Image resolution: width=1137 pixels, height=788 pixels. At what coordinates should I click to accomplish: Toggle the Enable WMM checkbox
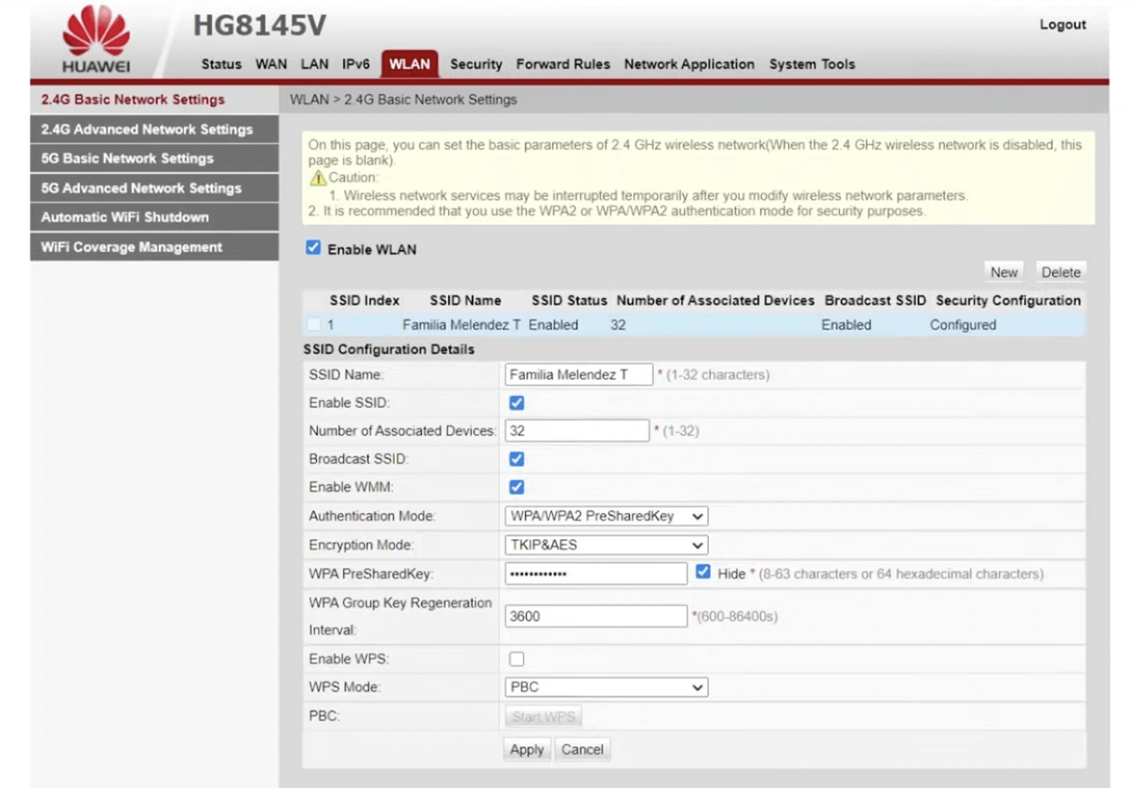[x=516, y=487]
